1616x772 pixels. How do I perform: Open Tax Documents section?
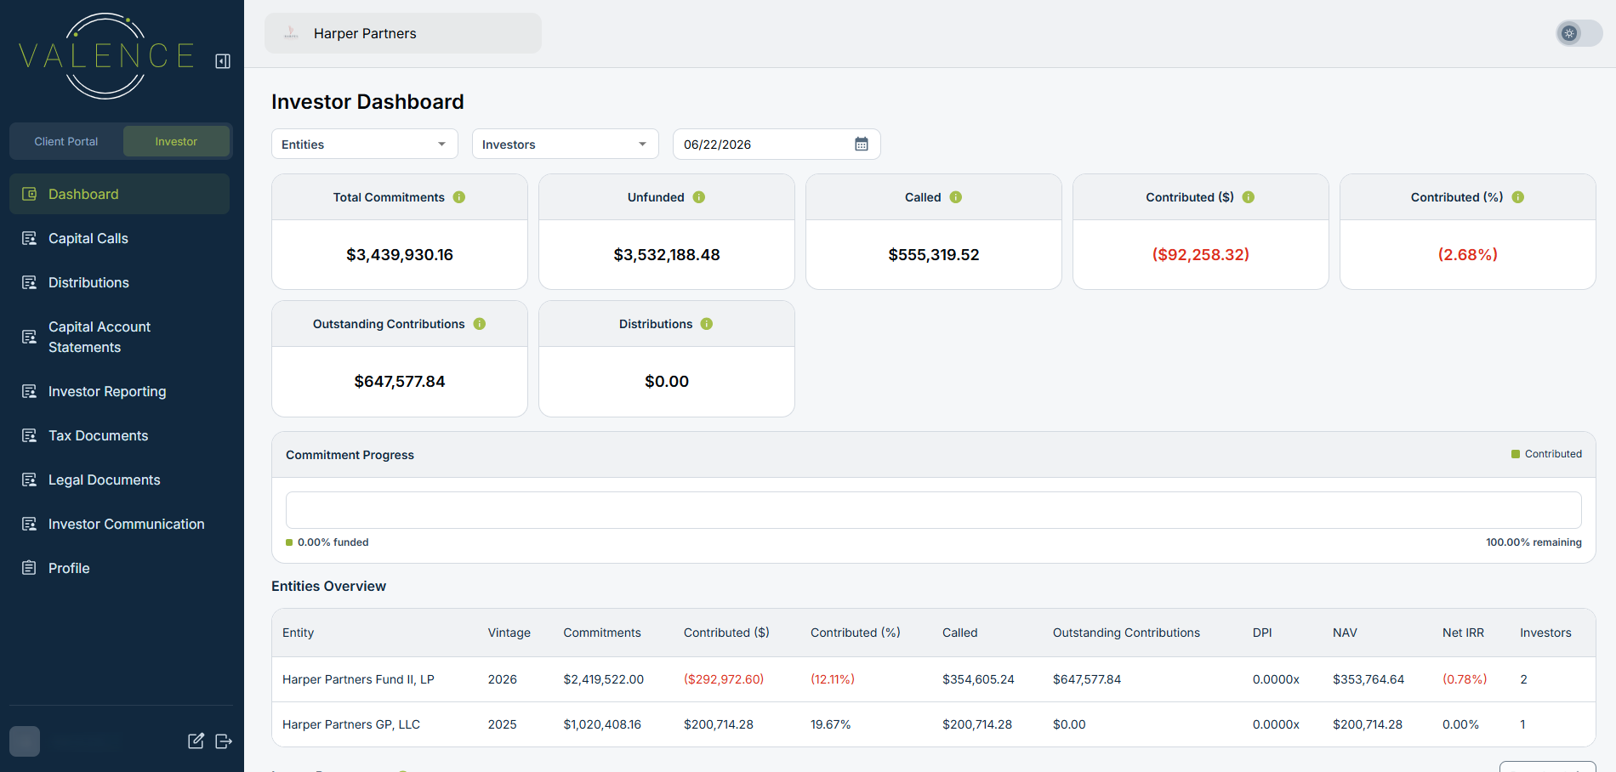coord(119,435)
